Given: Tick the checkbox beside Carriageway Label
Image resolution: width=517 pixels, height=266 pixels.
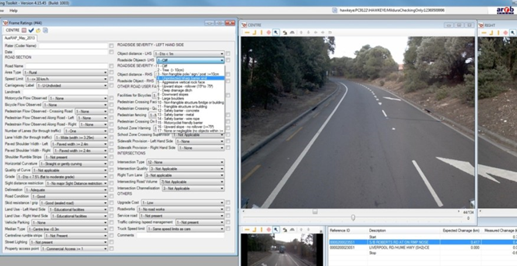Looking at the screenshot, I should [111, 85].
